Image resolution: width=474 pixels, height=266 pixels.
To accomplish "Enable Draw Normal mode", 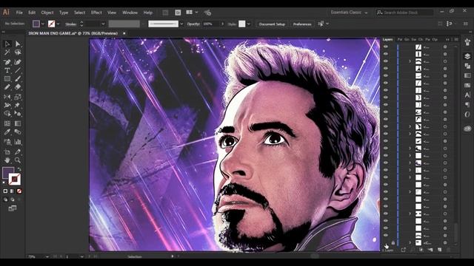I will [x=5, y=199].
